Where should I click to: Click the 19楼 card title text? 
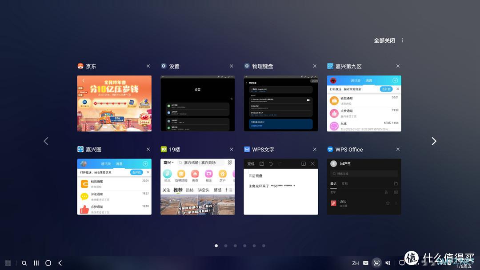click(x=175, y=150)
